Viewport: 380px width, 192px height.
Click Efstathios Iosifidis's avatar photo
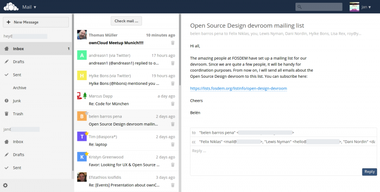(x=82, y=177)
